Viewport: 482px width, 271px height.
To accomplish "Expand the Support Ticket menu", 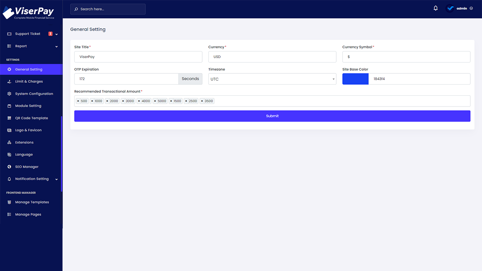I will pyautogui.click(x=27, y=33).
